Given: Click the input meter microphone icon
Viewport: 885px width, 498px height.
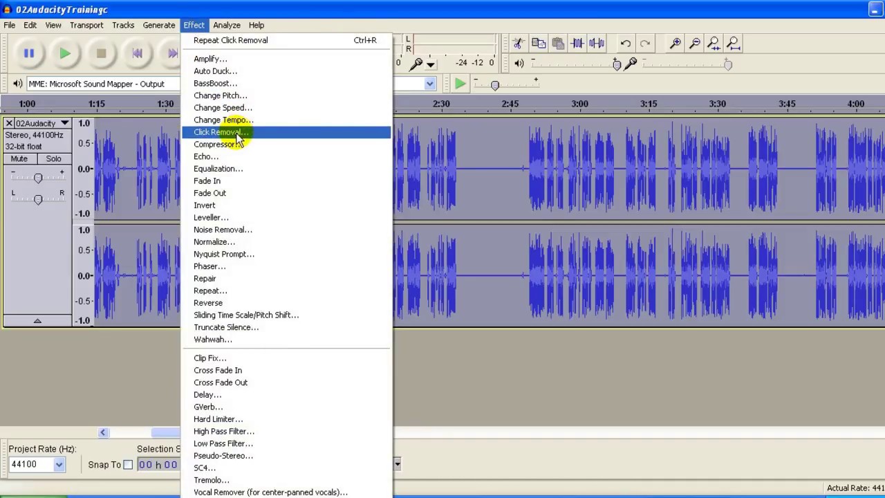Looking at the screenshot, I should pyautogui.click(x=416, y=64).
